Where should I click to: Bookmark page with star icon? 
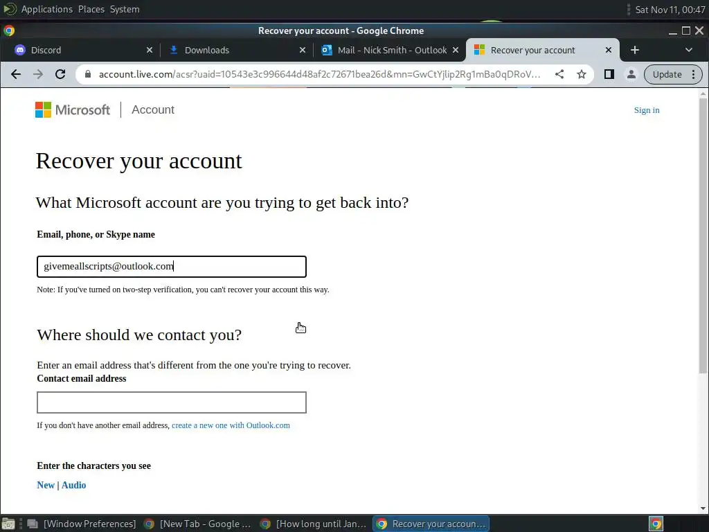(582, 74)
